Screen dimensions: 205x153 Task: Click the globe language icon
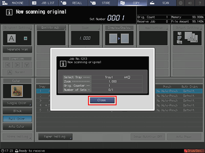[180, 3]
